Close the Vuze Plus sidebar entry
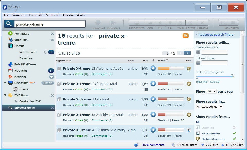The width and height of the screenshot is (247, 150). tap(52, 40)
